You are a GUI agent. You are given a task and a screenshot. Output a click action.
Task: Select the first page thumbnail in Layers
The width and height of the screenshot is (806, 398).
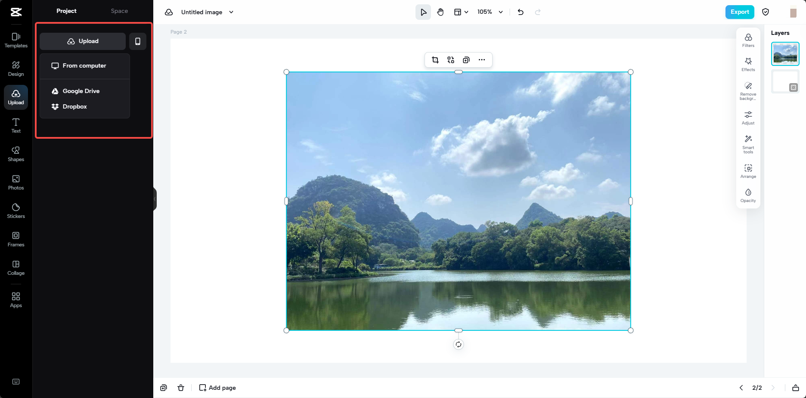pyautogui.click(x=785, y=53)
